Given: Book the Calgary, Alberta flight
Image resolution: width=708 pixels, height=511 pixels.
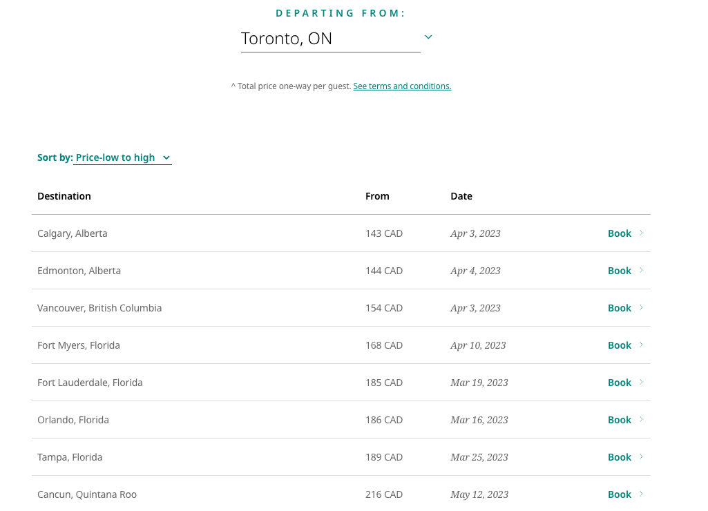Looking at the screenshot, I should (619, 233).
